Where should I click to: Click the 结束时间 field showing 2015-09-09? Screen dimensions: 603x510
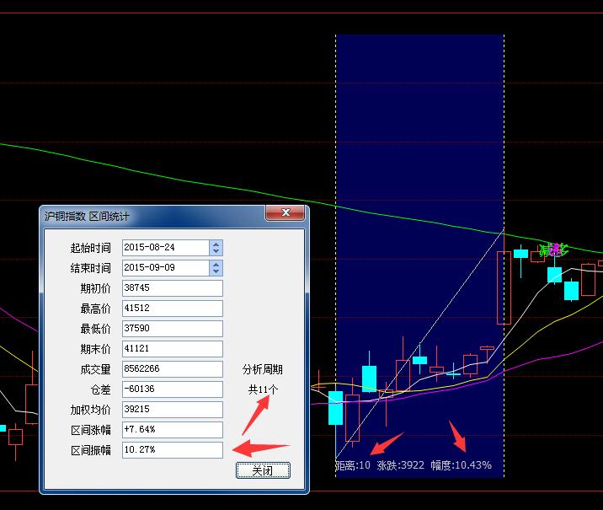pyautogui.click(x=165, y=268)
